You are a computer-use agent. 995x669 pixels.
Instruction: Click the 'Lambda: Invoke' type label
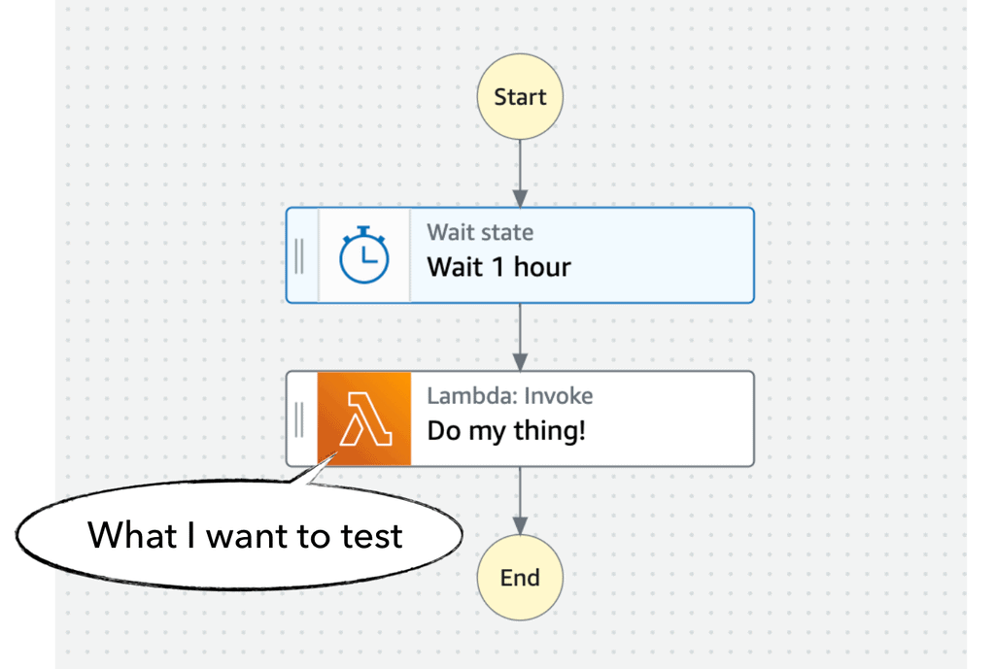509,396
